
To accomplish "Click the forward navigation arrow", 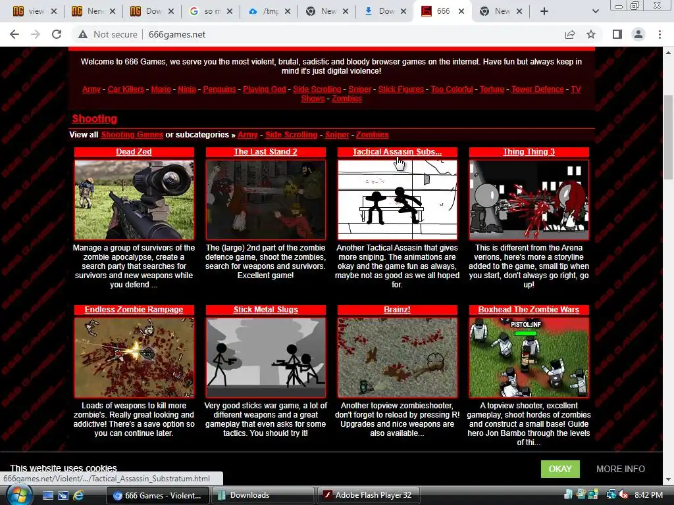I will (36, 34).
